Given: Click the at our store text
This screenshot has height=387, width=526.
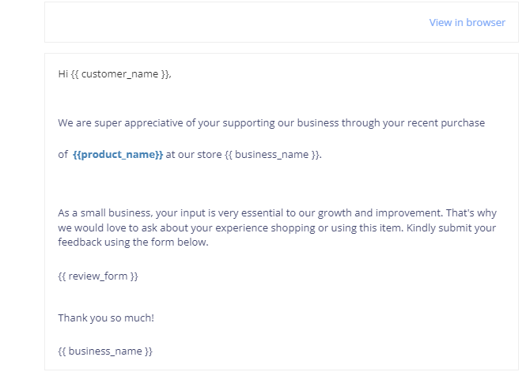Looking at the screenshot, I should (194, 155).
